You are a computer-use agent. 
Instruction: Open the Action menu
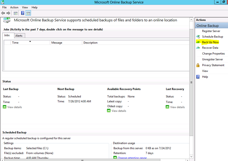coord(14,8)
